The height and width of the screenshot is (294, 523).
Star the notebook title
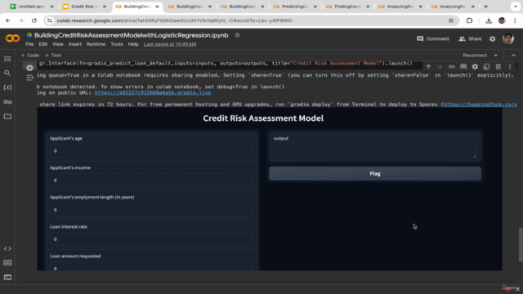click(237, 35)
